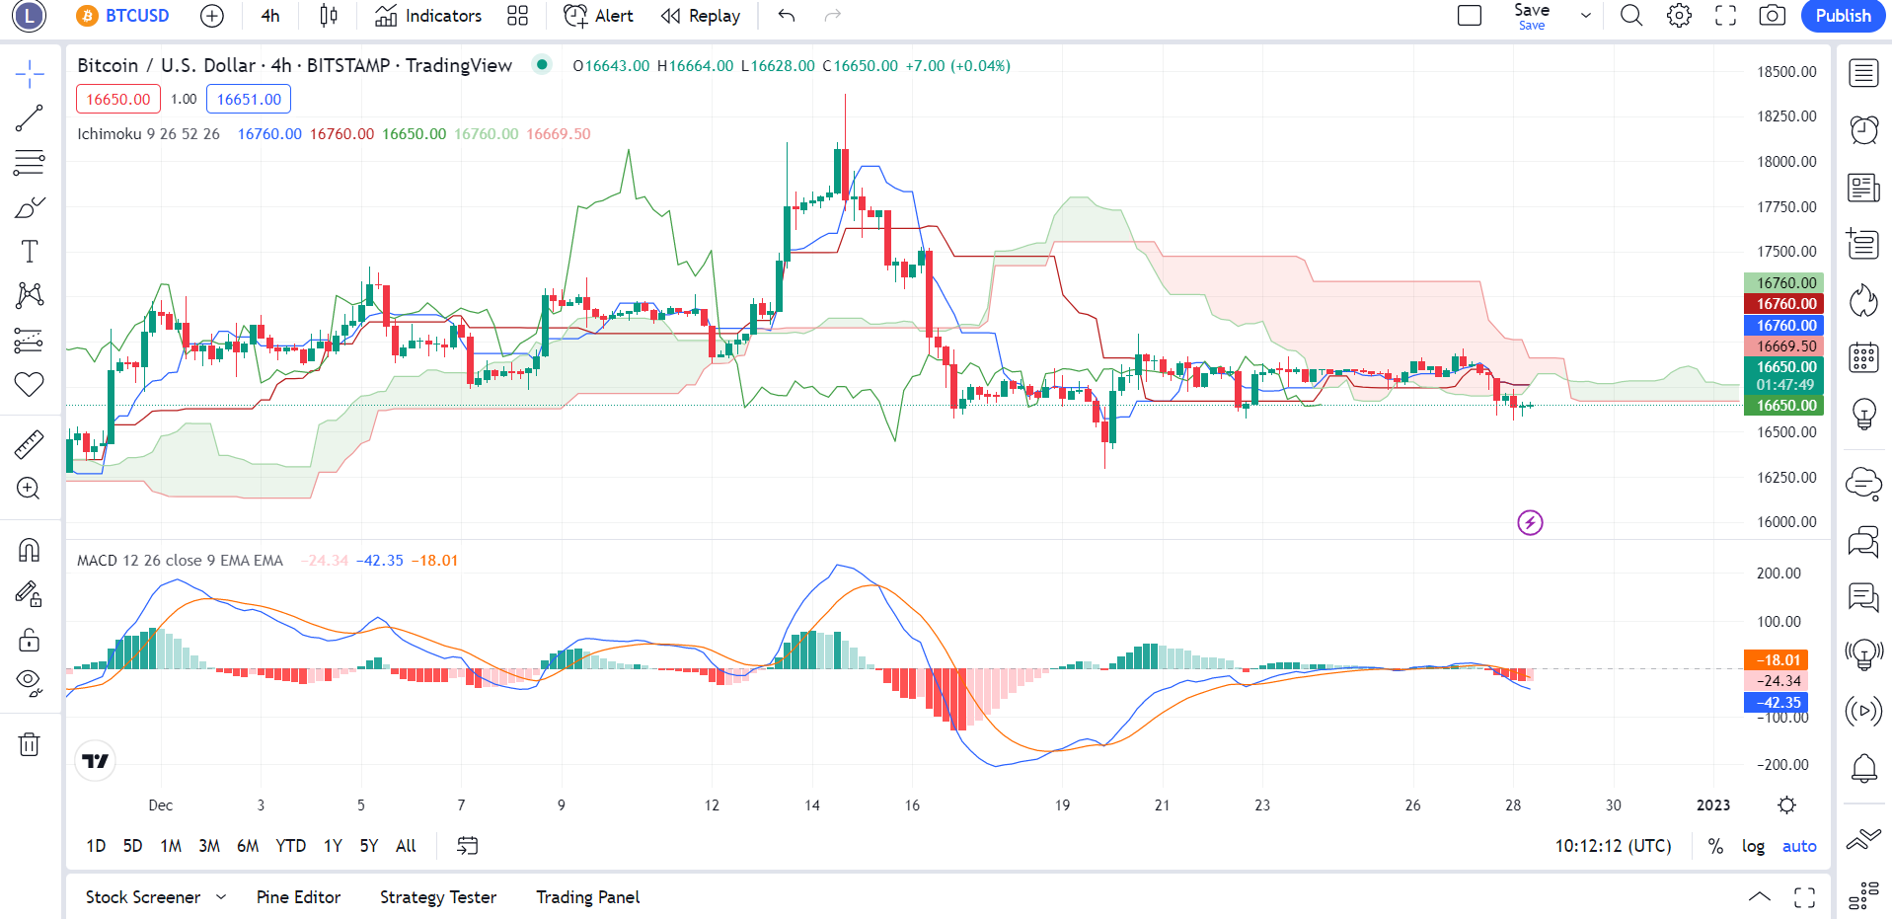Start bar Replay mode
Viewport: 1892px width, 919px height.
[701, 16]
